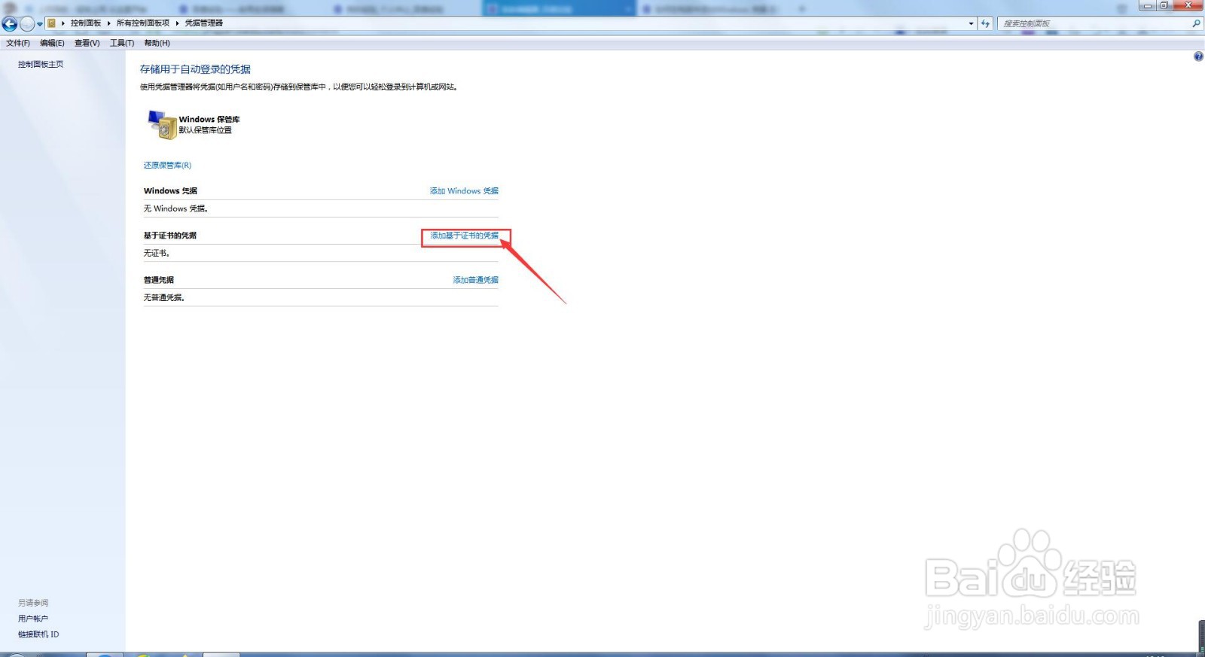The width and height of the screenshot is (1205, 657).
Task: Click the 存储用于自动登录的凭据 heading
Action: pyautogui.click(x=195, y=69)
